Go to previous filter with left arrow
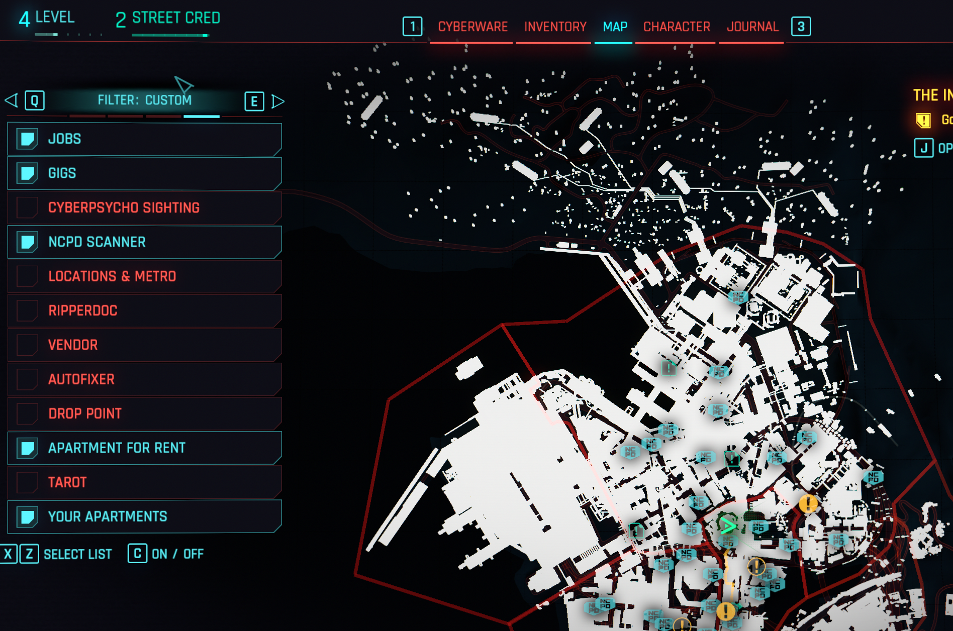953x631 pixels. point(11,100)
